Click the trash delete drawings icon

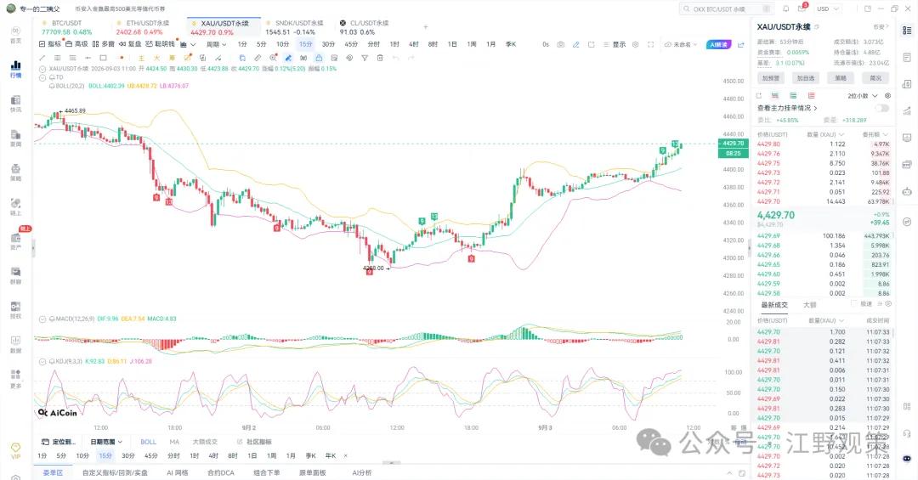(x=380, y=58)
